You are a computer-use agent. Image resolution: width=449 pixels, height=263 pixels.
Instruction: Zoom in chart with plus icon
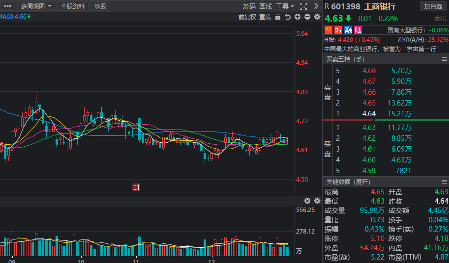click(x=298, y=17)
